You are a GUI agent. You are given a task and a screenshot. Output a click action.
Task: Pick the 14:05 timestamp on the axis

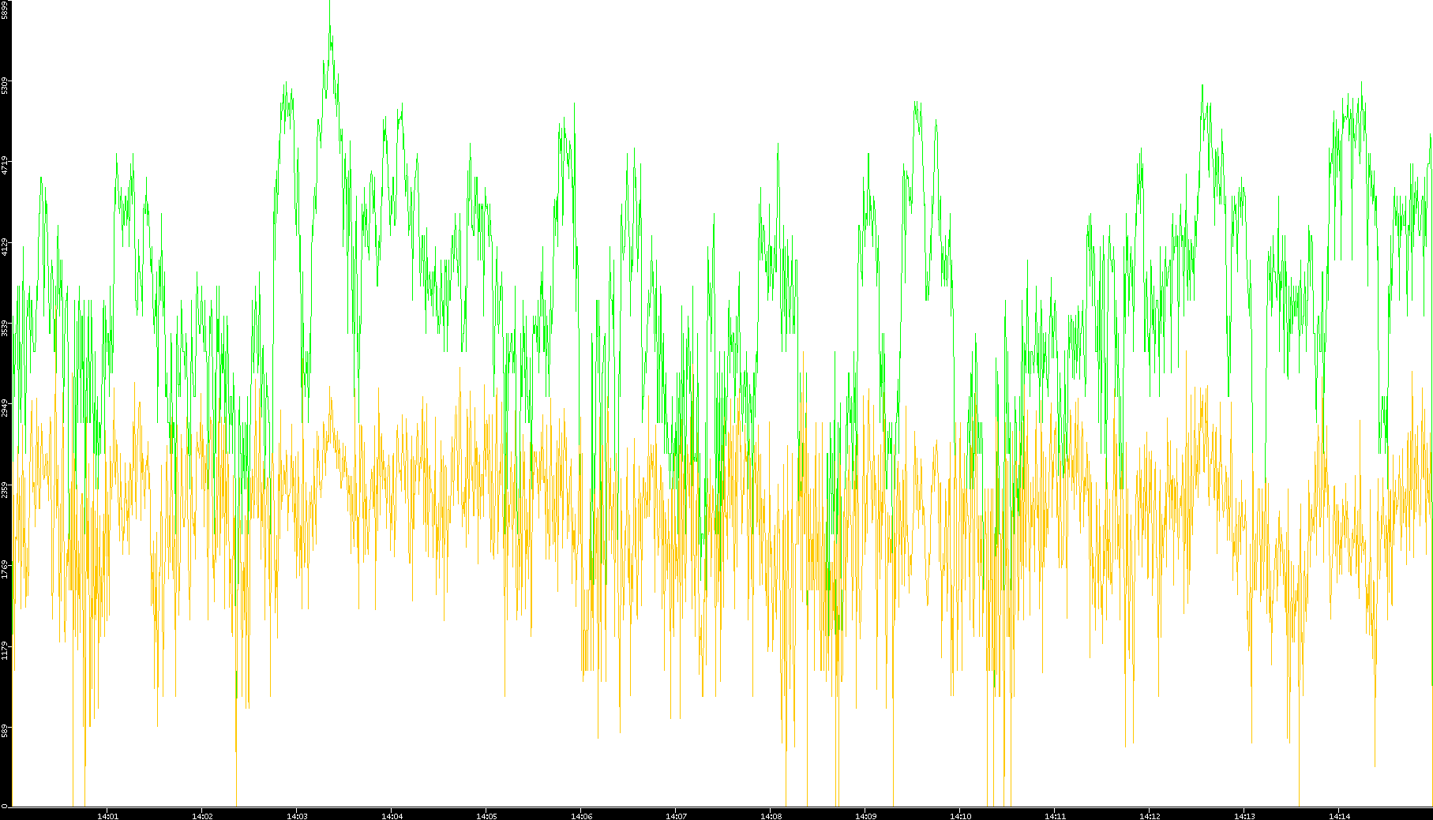coord(486,815)
